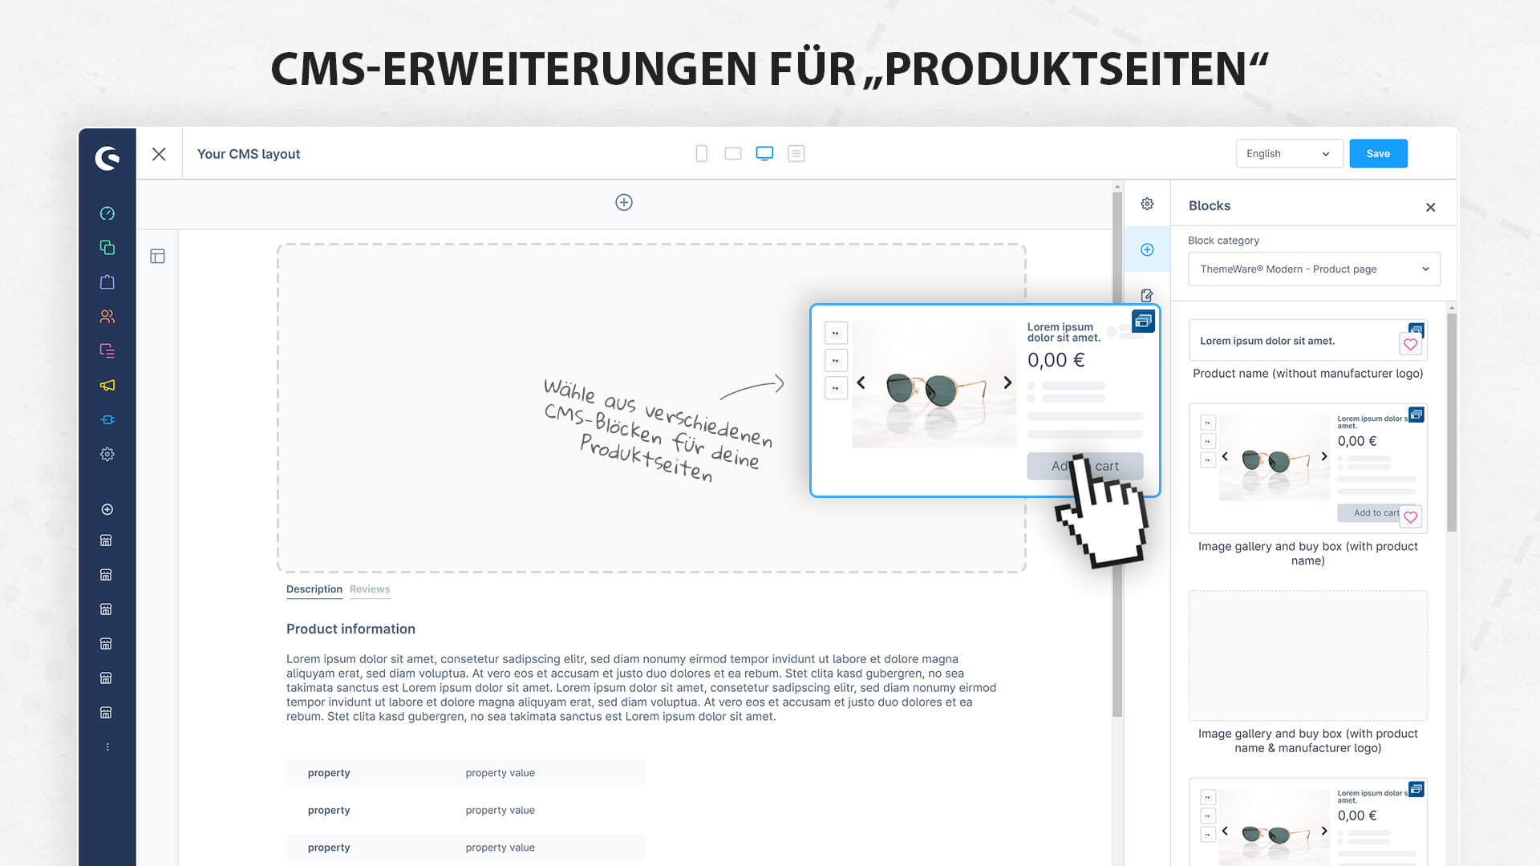Click the marketing/megaphone icon in sidebar

pos(106,384)
